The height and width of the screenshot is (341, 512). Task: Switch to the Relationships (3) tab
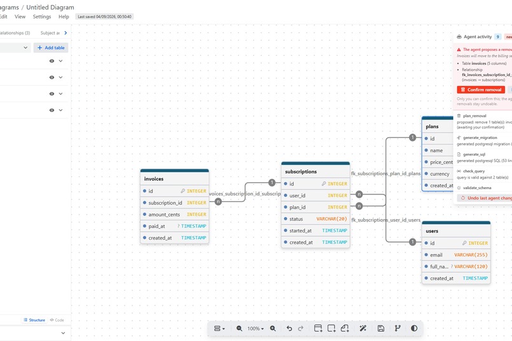15,33
